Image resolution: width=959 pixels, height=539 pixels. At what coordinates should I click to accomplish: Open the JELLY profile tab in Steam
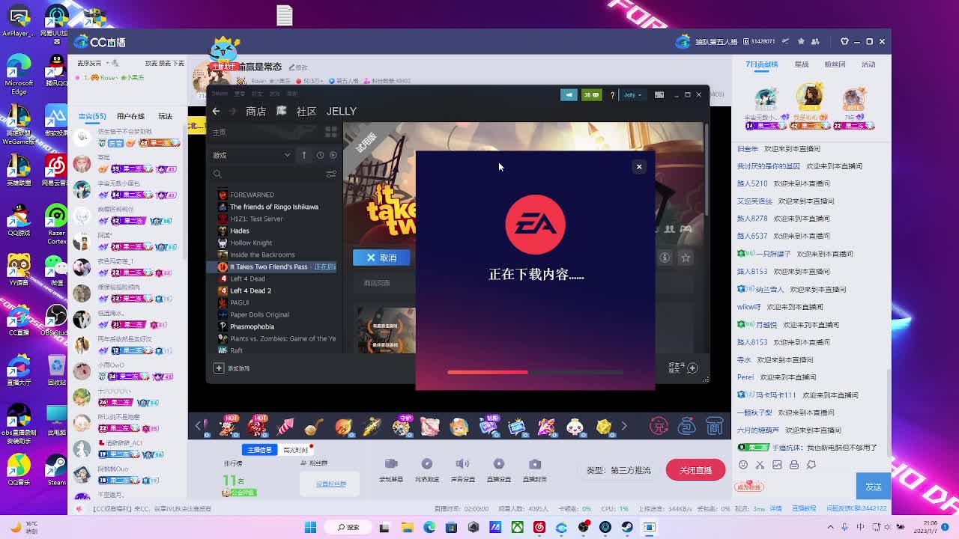(x=341, y=111)
